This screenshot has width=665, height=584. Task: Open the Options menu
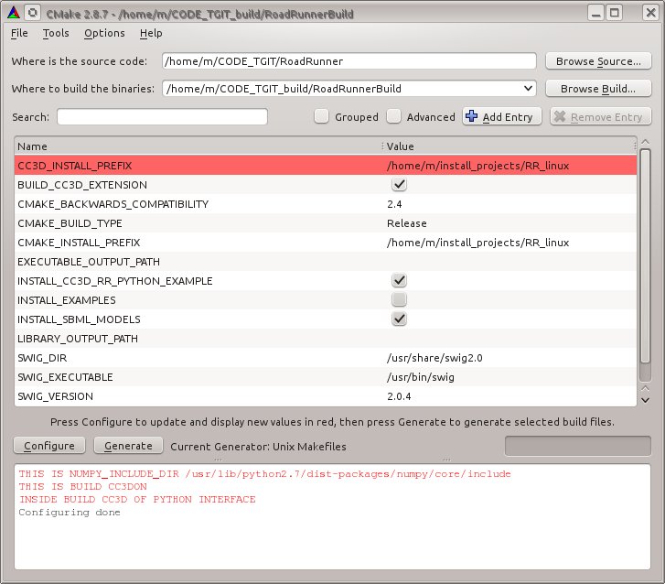(x=104, y=33)
